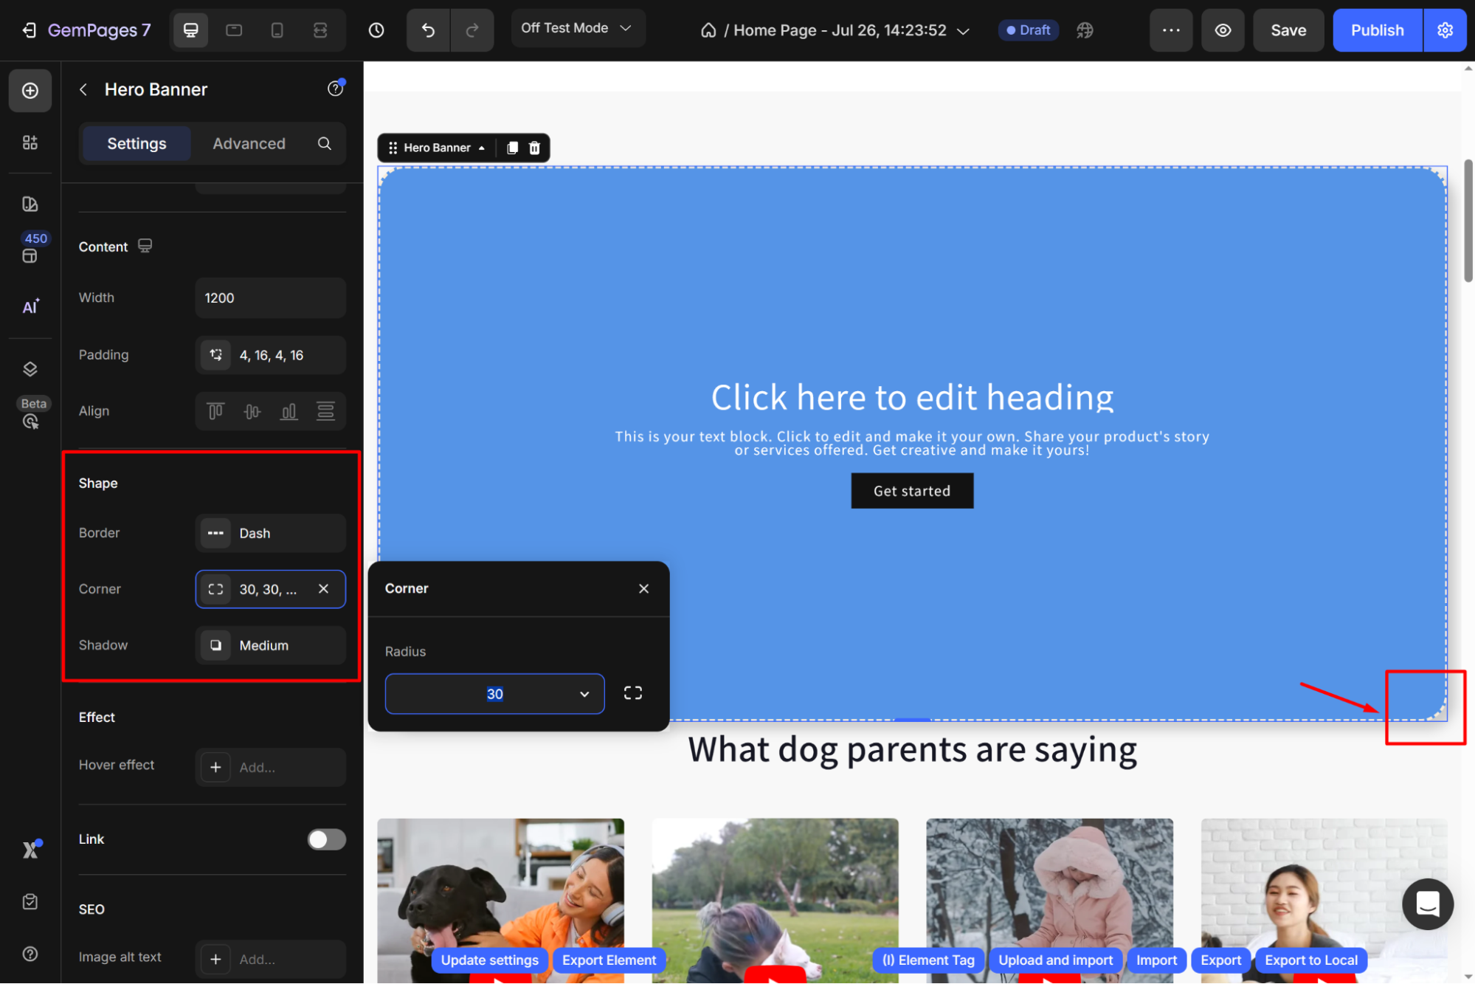Switch to tablet device view
Image resolution: width=1475 pixels, height=984 pixels.
pyautogui.click(x=234, y=30)
